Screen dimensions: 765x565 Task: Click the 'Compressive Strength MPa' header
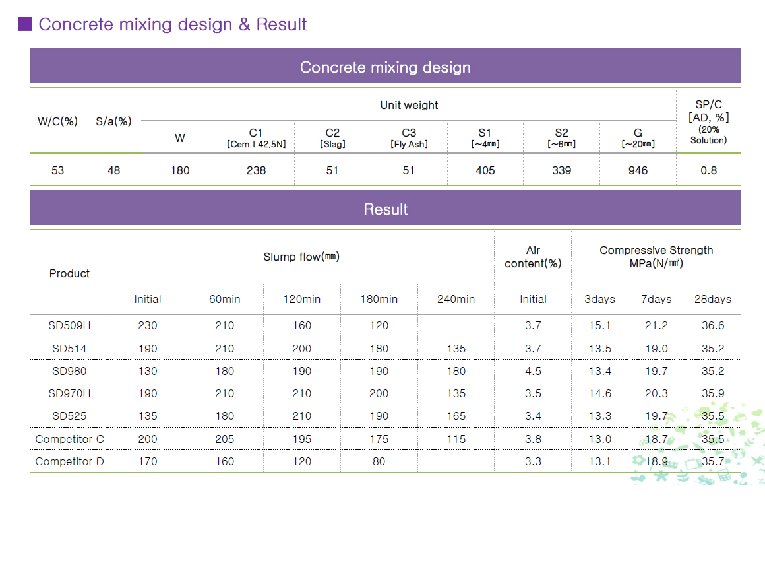[x=656, y=257]
